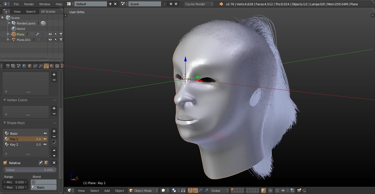Collapse the Scene tree in outliner
The image size is (375, 194).
(x=2, y=18)
